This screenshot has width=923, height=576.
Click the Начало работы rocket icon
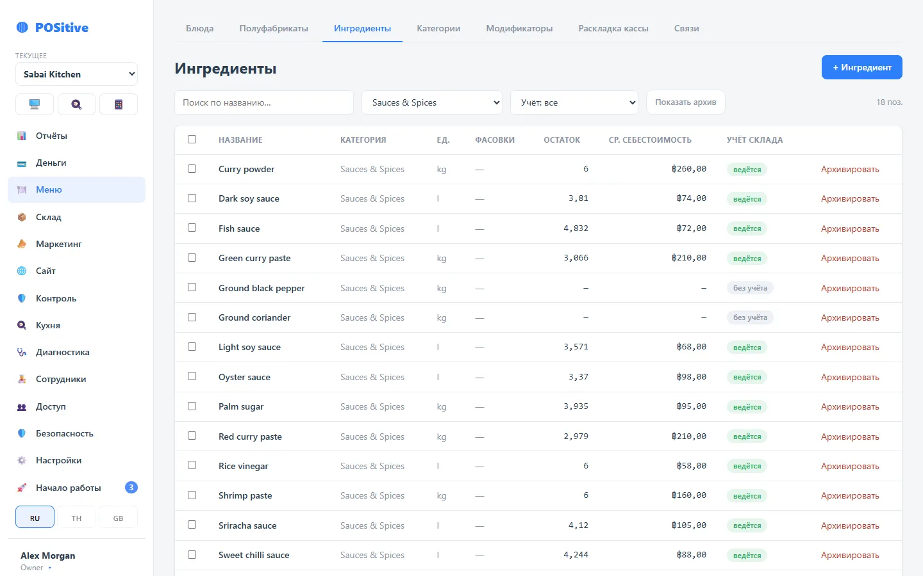(22, 488)
